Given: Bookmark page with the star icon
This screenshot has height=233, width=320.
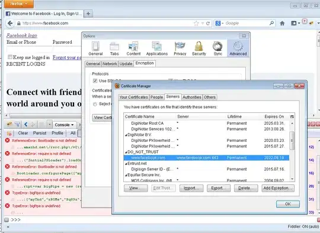Looking at the screenshot, I should pos(196,24).
